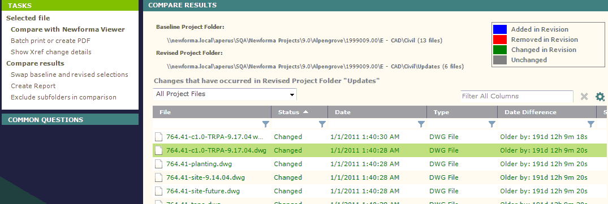Click the file icon of 764.41-planting.dwg
Viewport: 608px width, 204px height.
[158, 164]
